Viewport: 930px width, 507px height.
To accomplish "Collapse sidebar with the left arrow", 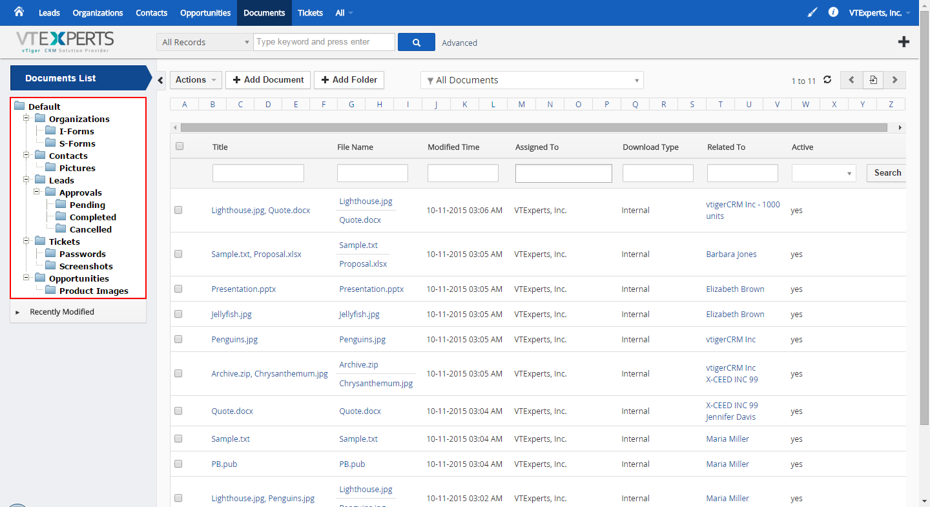I will click(x=161, y=79).
